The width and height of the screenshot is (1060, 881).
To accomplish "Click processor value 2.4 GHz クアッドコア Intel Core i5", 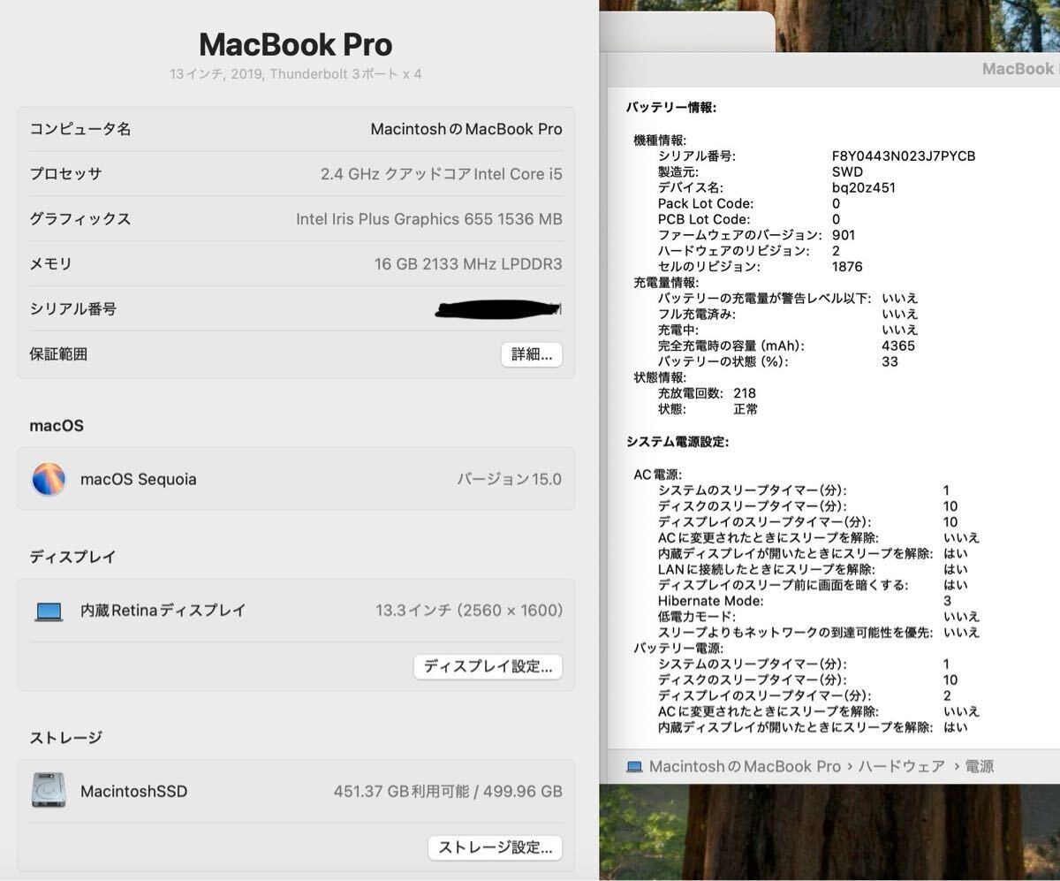I will [442, 174].
